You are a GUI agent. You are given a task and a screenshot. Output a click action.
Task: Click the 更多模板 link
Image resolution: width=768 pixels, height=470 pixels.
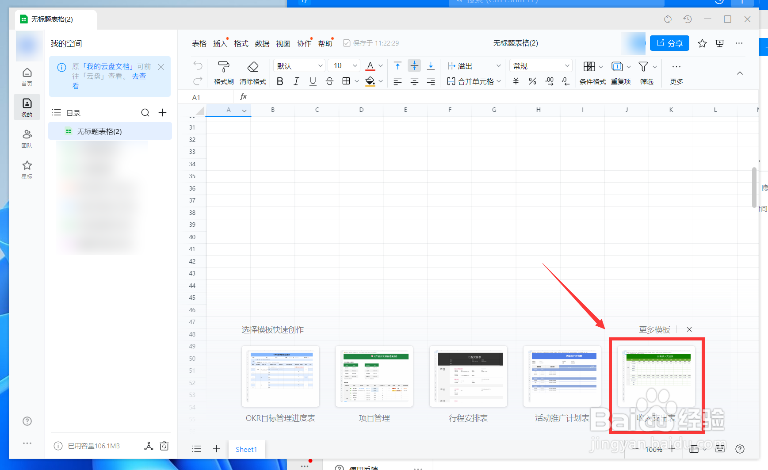tap(654, 329)
